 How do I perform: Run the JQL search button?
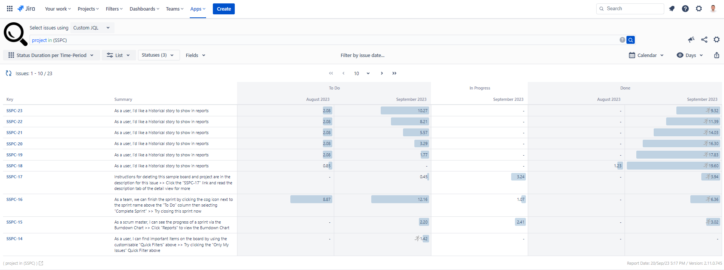tap(630, 40)
